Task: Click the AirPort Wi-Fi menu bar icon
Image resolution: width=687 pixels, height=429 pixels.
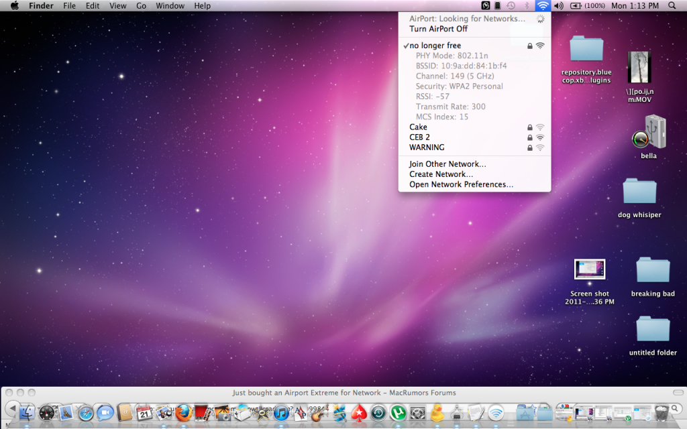Action: (x=543, y=5)
